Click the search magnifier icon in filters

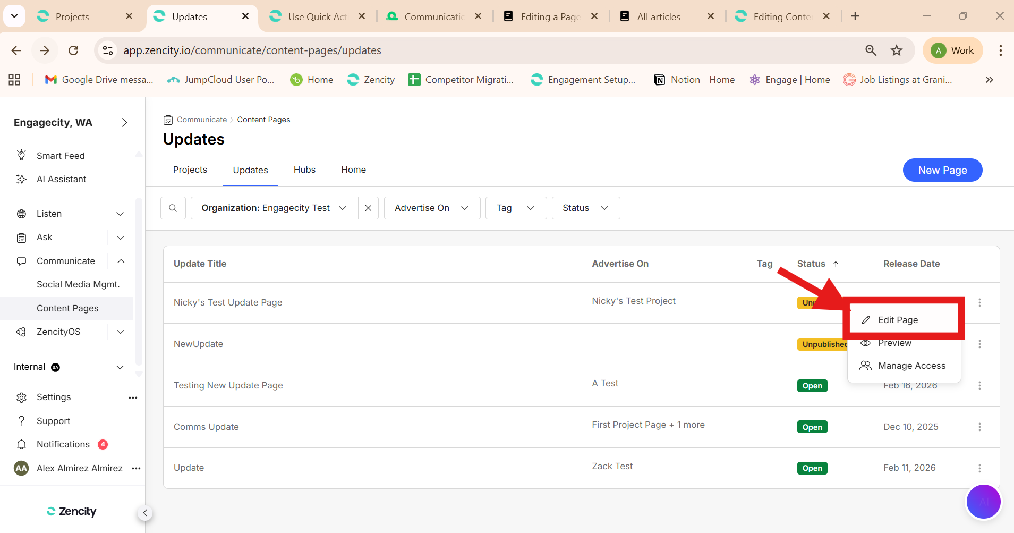pyautogui.click(x=173, y=208)
